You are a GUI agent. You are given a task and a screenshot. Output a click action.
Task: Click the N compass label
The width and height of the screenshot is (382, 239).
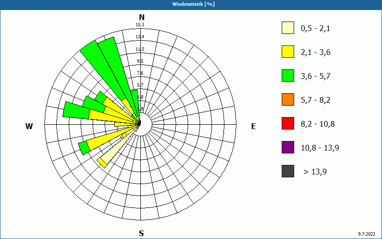[x=141, y=17]
